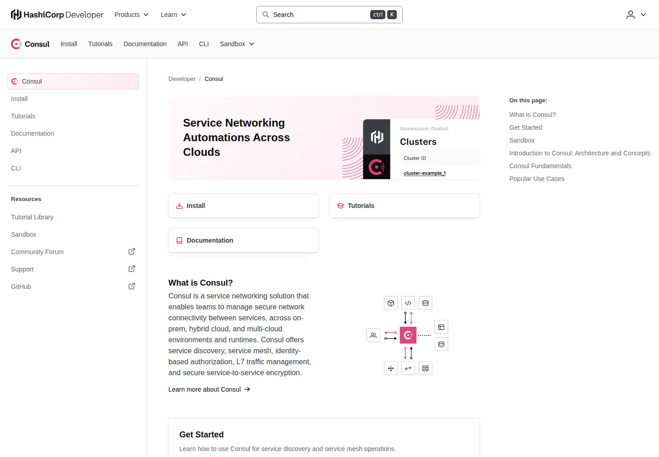Click the Install card button

243,206
